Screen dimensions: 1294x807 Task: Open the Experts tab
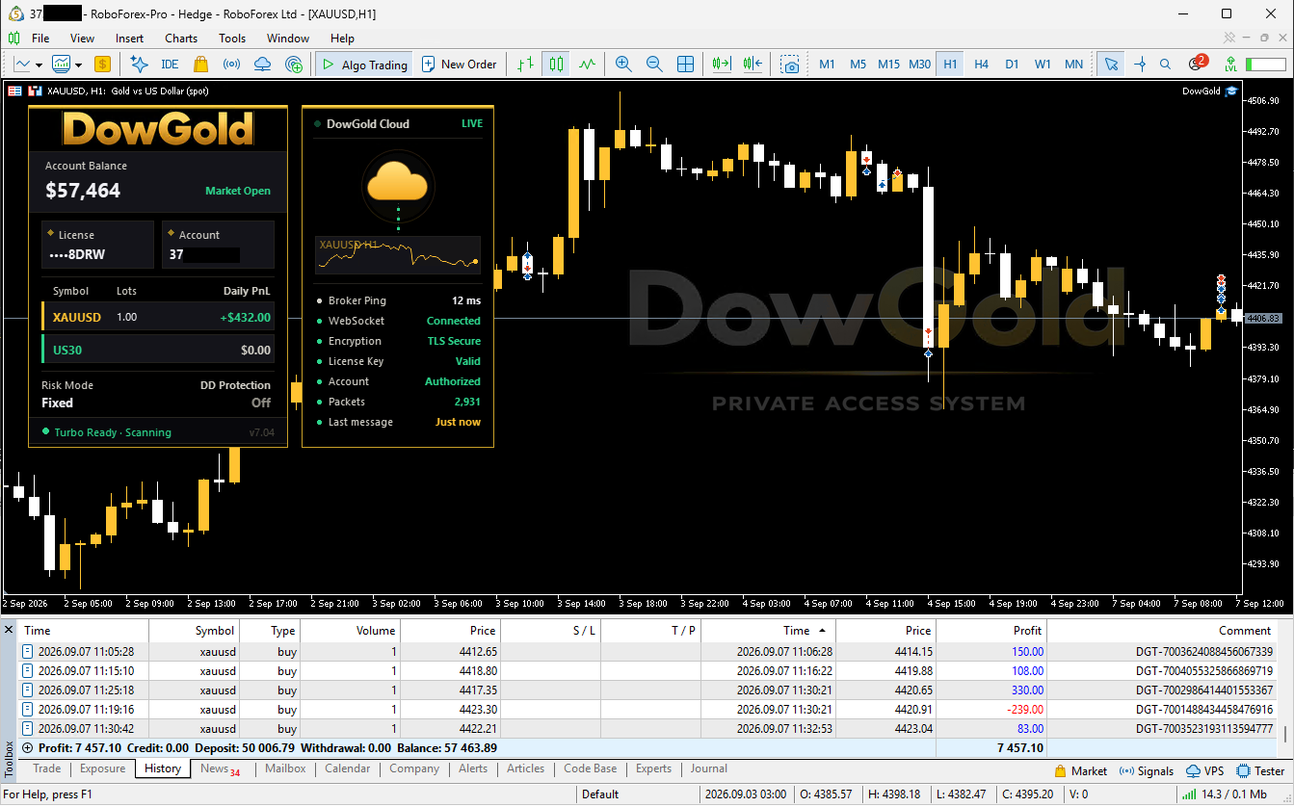click(x=653, y=768)
